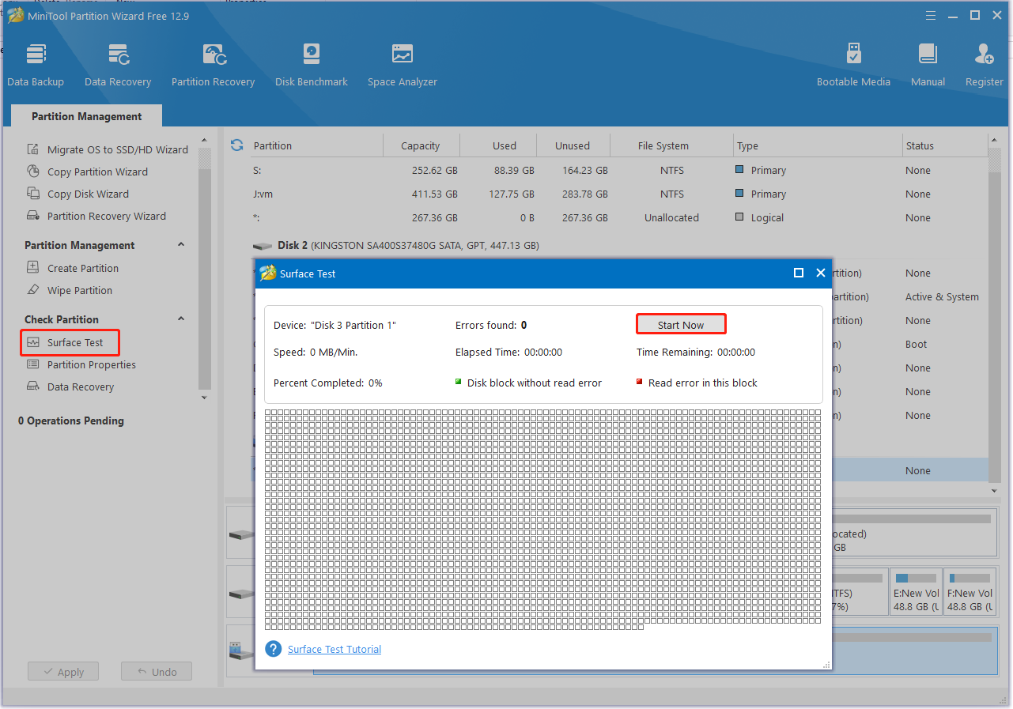Open Partition Recovery Wizard in sidebar
Screen dimensions: 1013x709
96,216
